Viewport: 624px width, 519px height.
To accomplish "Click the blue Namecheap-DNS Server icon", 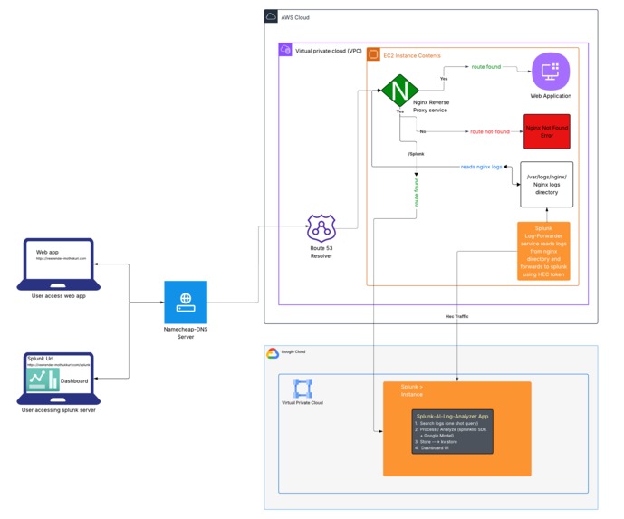I will [186, 303].
